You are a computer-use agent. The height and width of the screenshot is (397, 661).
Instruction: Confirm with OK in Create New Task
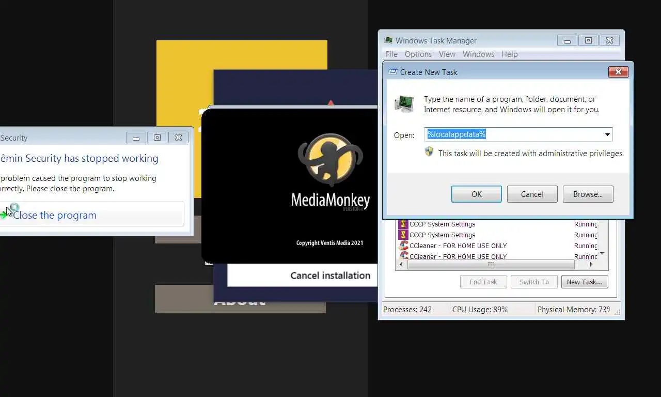(476, 194)
